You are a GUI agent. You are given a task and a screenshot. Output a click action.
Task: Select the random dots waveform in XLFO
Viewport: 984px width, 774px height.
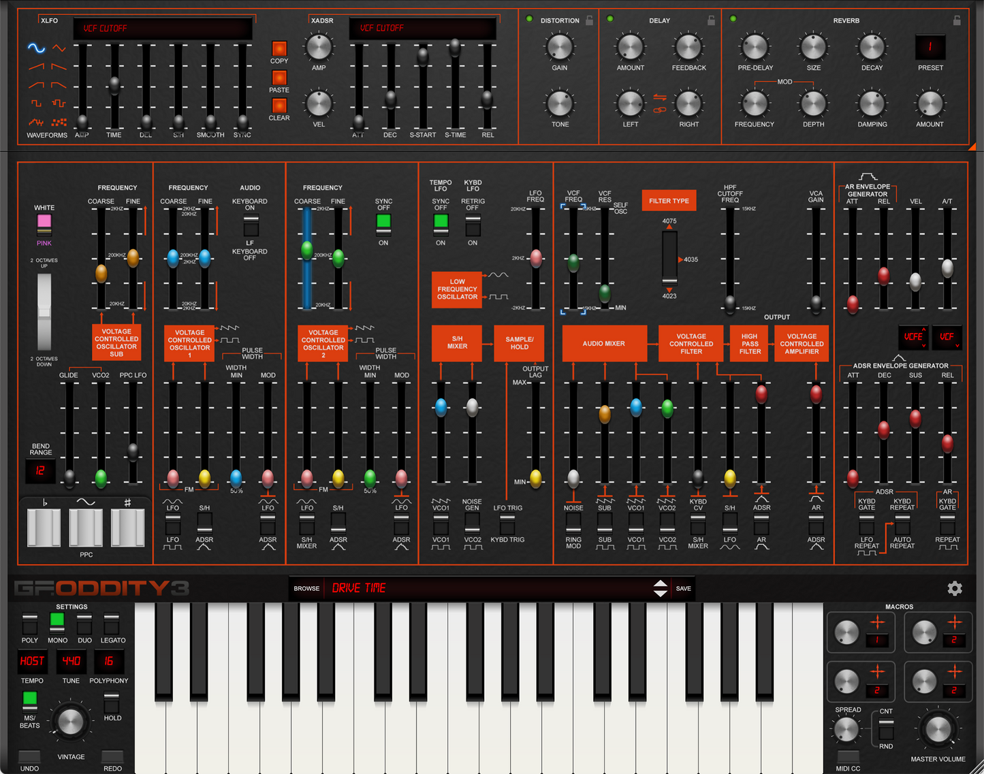tap(59, 123)
